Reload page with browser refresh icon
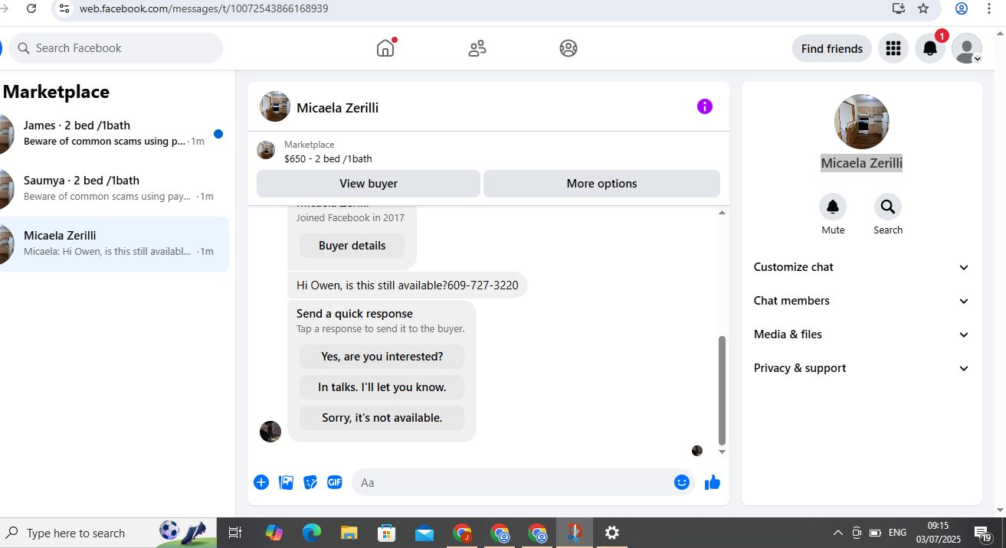 [31, 8]
